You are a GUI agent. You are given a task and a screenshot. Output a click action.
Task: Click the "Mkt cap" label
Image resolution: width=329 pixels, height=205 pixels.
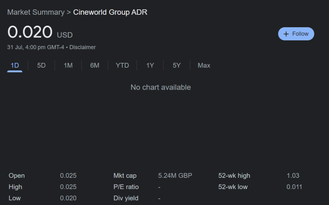[125, 176]
